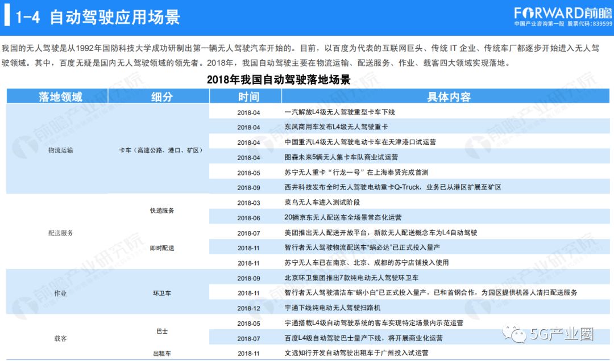Click row 中国重汽L4级无人驾驶电动卡车在天津港口试运营

tap(360, 142)
